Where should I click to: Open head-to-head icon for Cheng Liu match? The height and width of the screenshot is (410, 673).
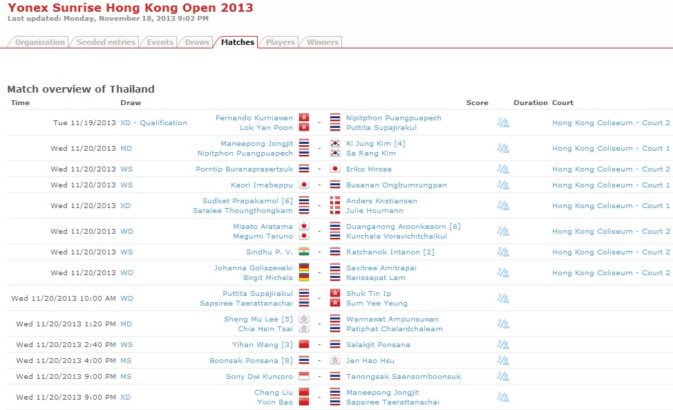[502, 397]
